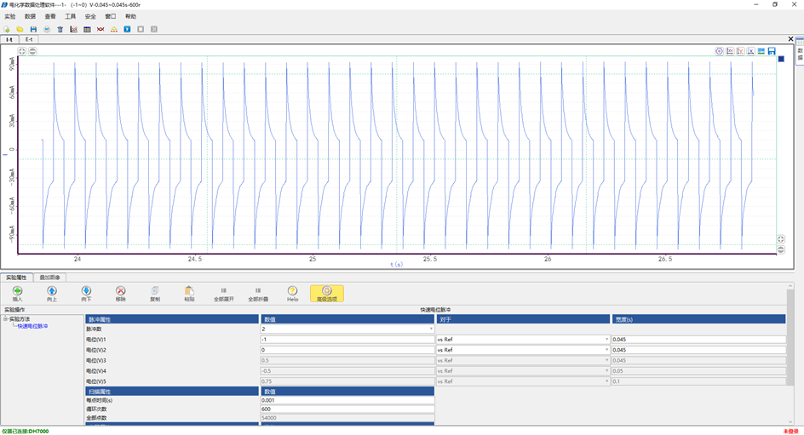Click the Y-axis autoscale icon
Screen dimensions: 804x435
tap(740, 51)
